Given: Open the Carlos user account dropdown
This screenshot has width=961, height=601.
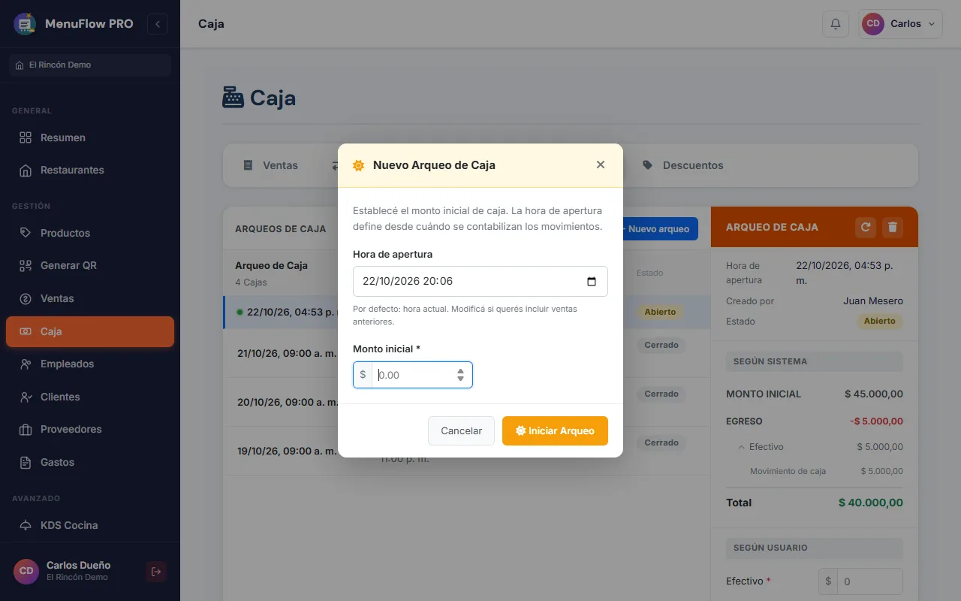Looking at the screenshot, I should (x=900, y=24).
